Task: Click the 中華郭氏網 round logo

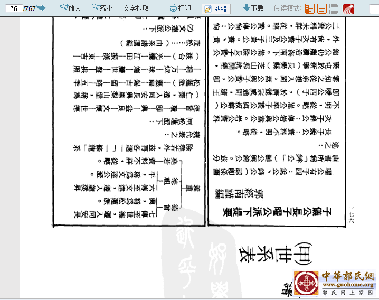Action: tap(306, 283)
